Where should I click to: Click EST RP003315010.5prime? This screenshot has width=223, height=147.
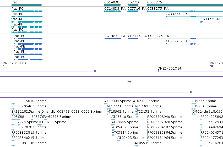pos(13,104)
